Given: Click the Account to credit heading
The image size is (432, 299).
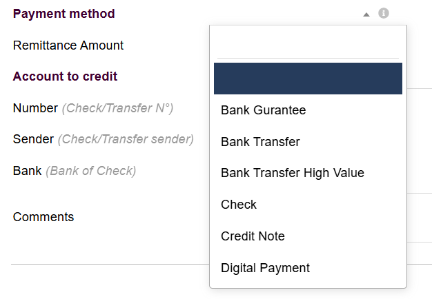Looking at the screenshot, I should pyautogui.click(x=65, y=76).
